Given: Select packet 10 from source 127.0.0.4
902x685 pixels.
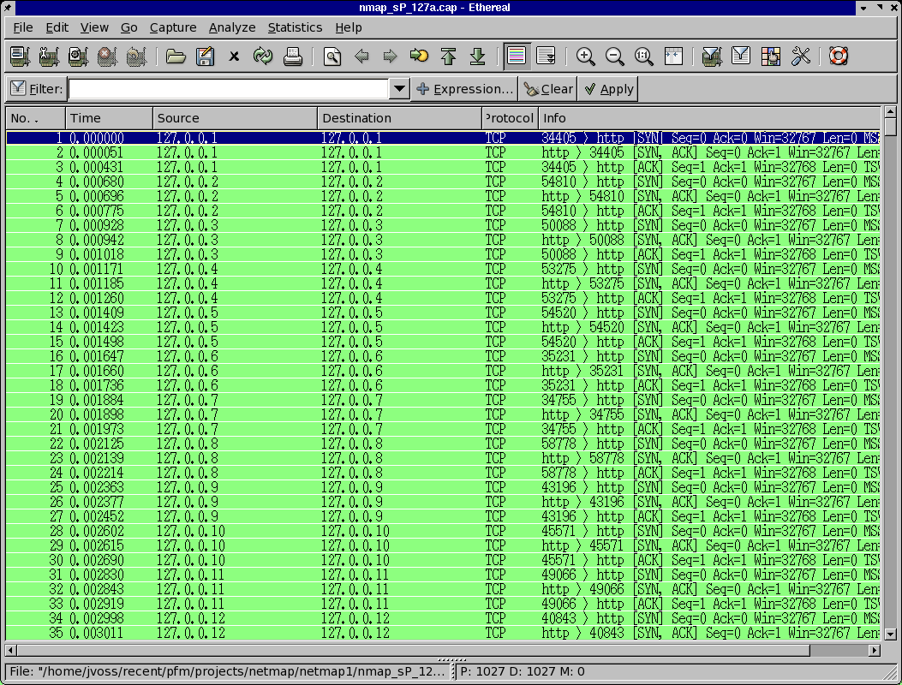Looking at the screenshot, I should 443,269.
